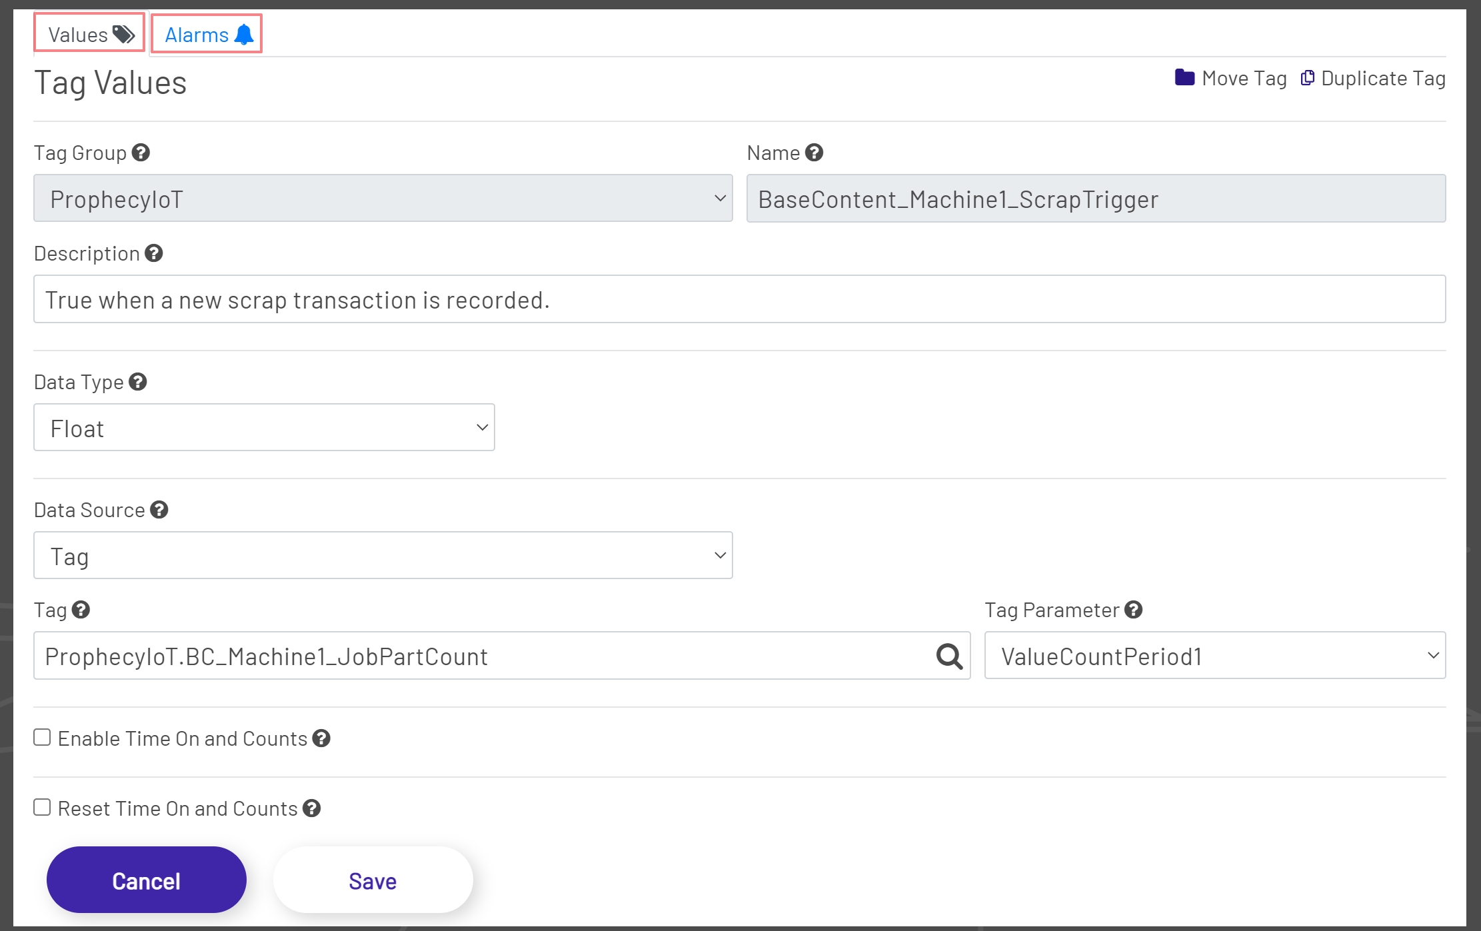Enable Time On and Counts
The height and width of the screenshot is (931, 1481).
click(x=42, y=736)
